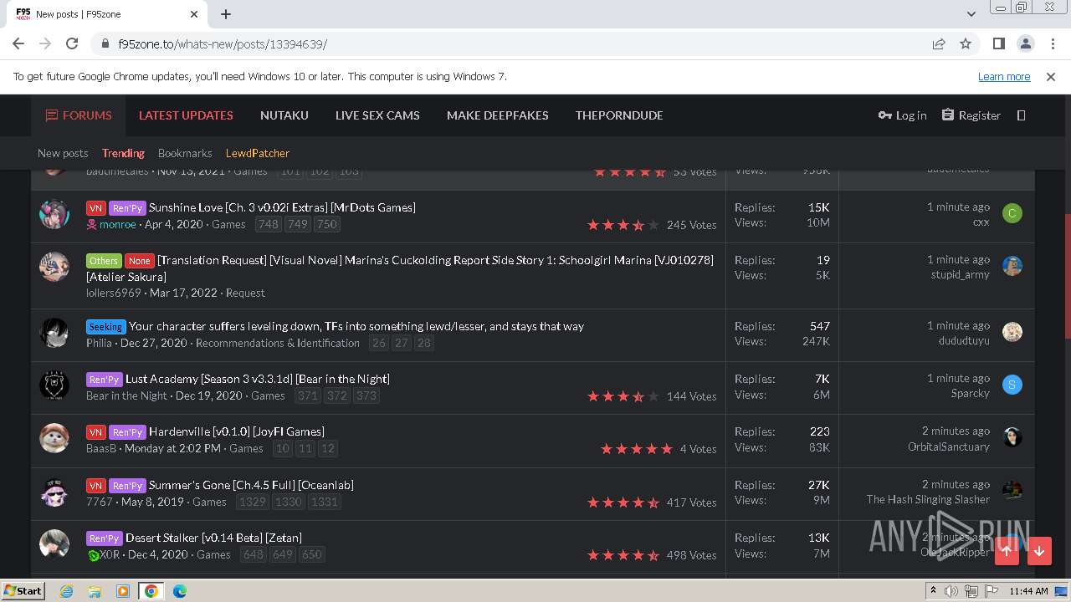Launch Microsoft Edge from taskbar

(180, 591)
